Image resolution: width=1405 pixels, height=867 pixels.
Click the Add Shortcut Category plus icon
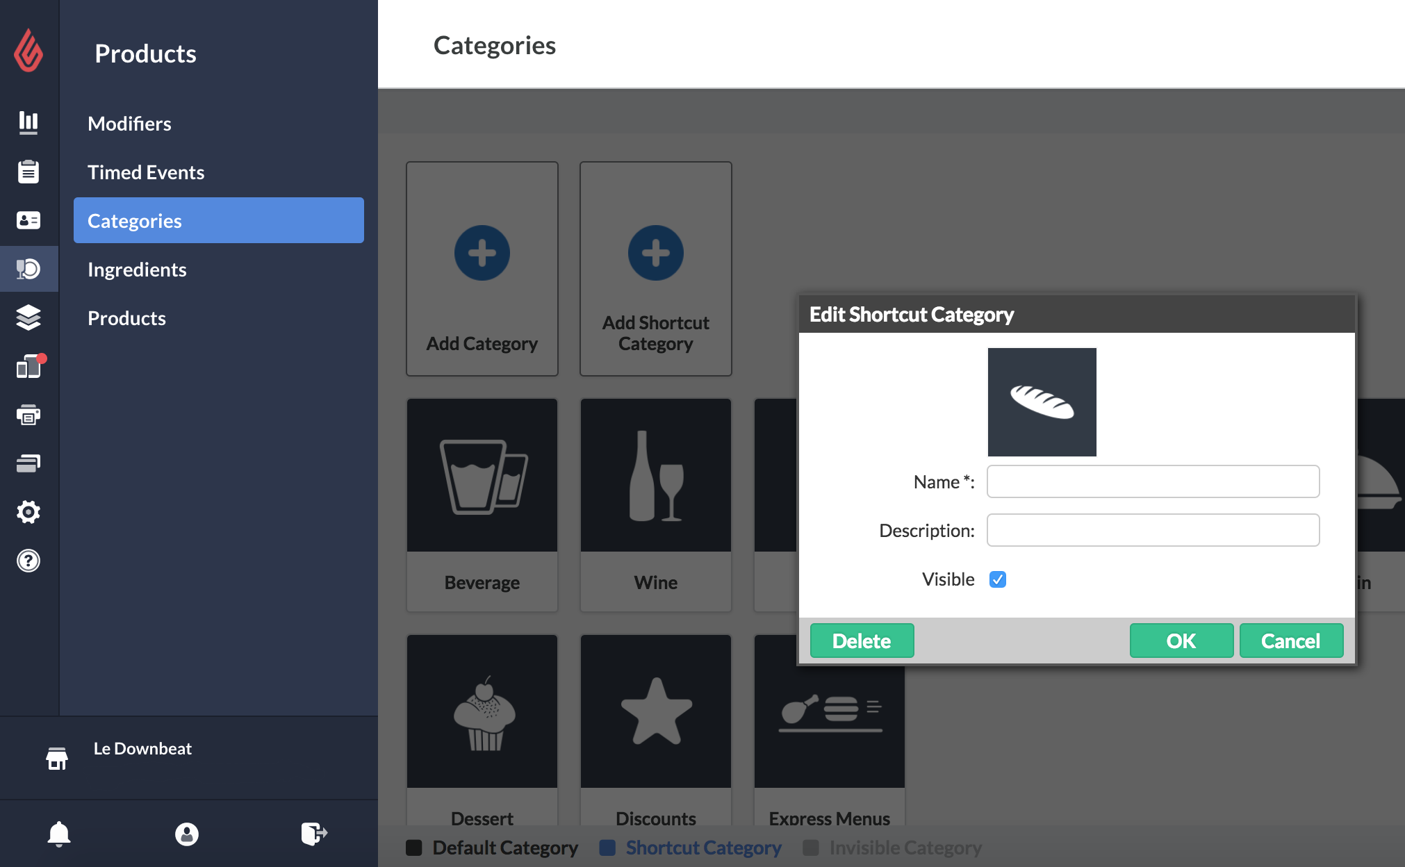(x=655, y=253)
